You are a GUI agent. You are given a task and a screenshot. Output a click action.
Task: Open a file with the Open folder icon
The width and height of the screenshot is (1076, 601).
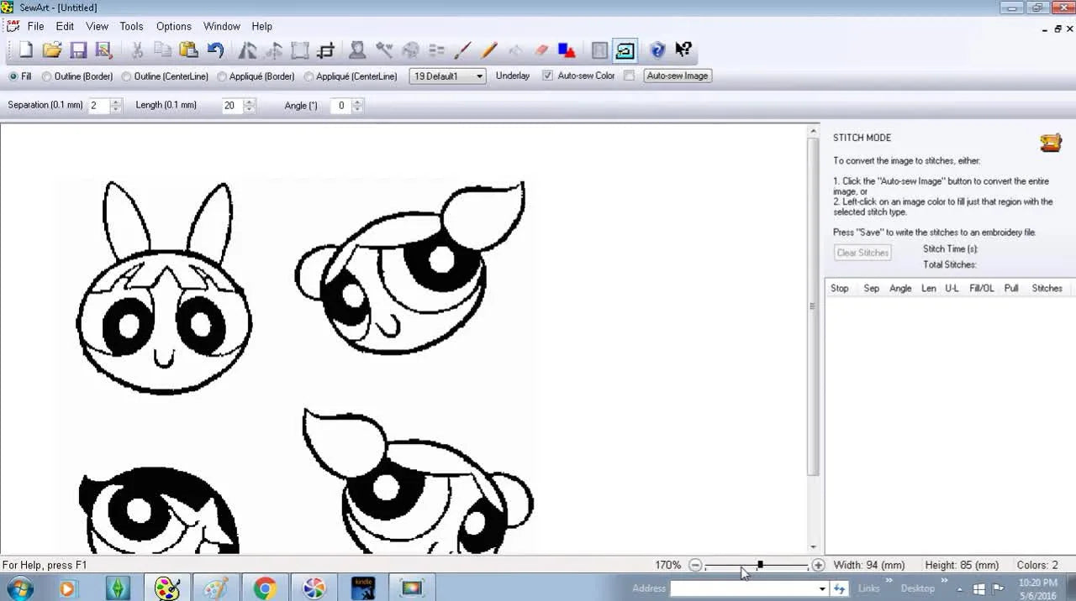[x=52, y=50]
